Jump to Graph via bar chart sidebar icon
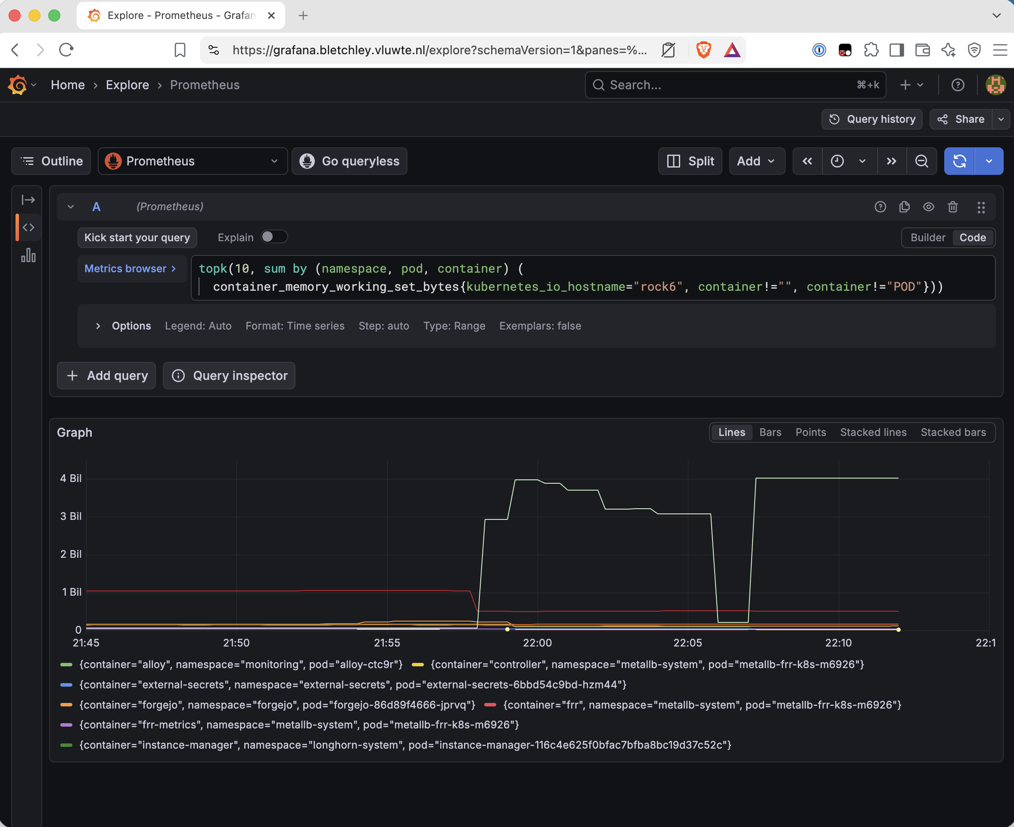Screen dimensions: 1014x827 click(x=28, y=255)
